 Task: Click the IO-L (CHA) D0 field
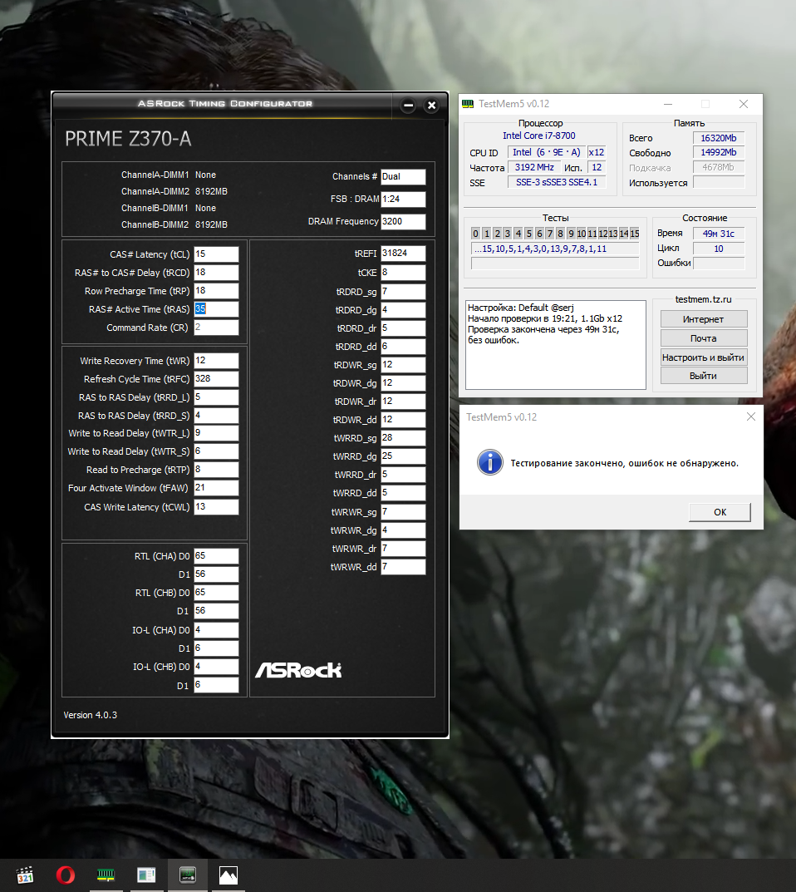[x=216, y=630]
